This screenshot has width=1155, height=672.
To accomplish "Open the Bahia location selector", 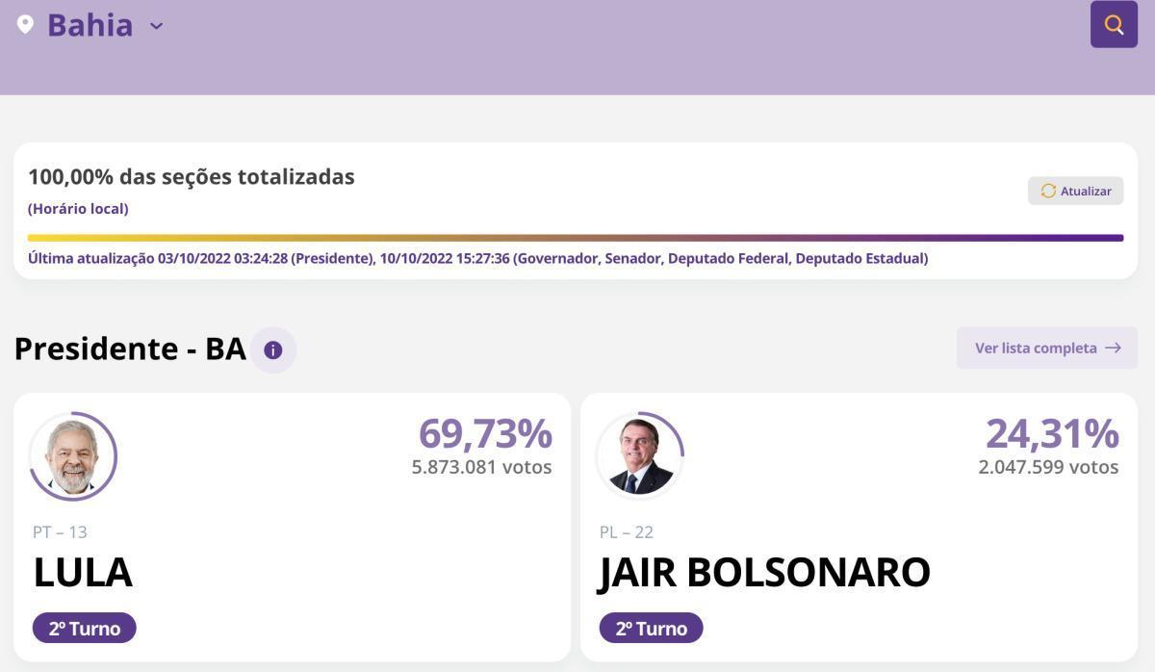I will click(x=90, y=25).
